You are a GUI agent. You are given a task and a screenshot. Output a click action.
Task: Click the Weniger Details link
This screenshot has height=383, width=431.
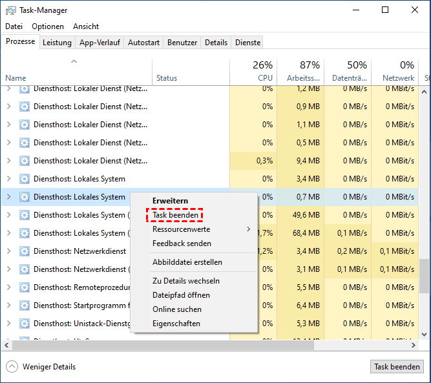pyautogui.click(x=49, y=367)
